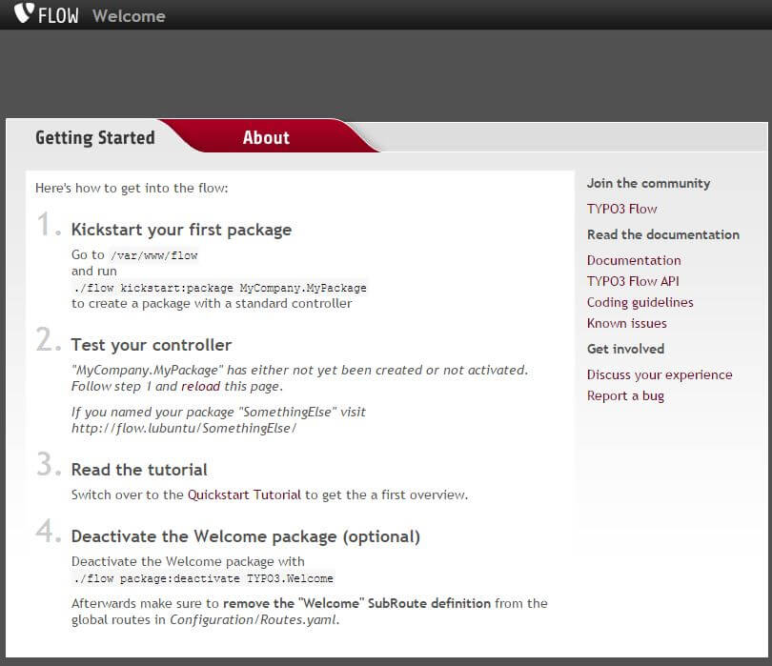Click Discuss your experience link

point(660,375)
